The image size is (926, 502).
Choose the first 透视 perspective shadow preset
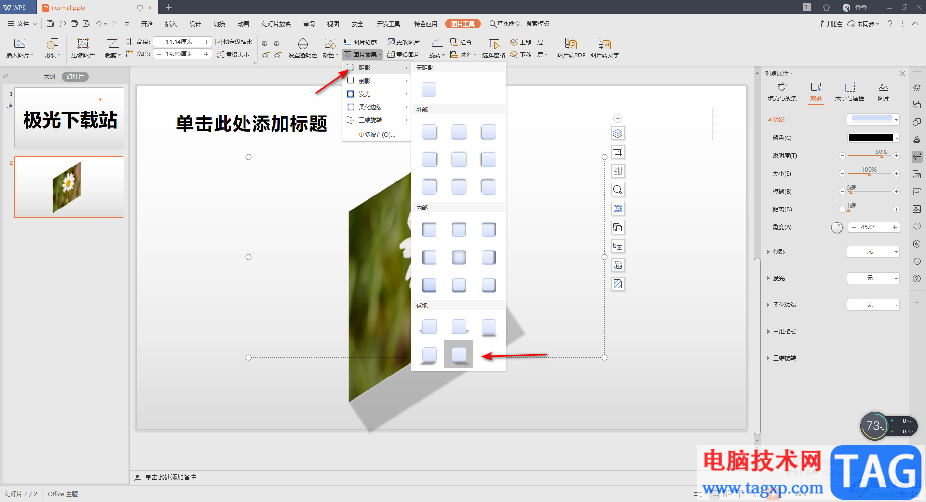tap(429, 327)
